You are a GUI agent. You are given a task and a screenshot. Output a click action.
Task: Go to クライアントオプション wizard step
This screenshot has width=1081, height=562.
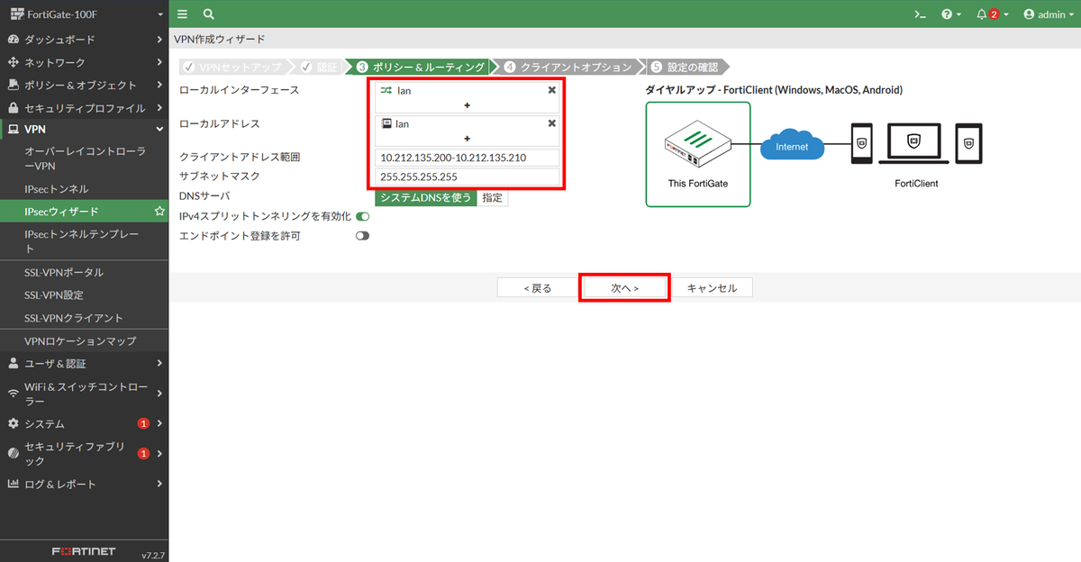point(568,68)
